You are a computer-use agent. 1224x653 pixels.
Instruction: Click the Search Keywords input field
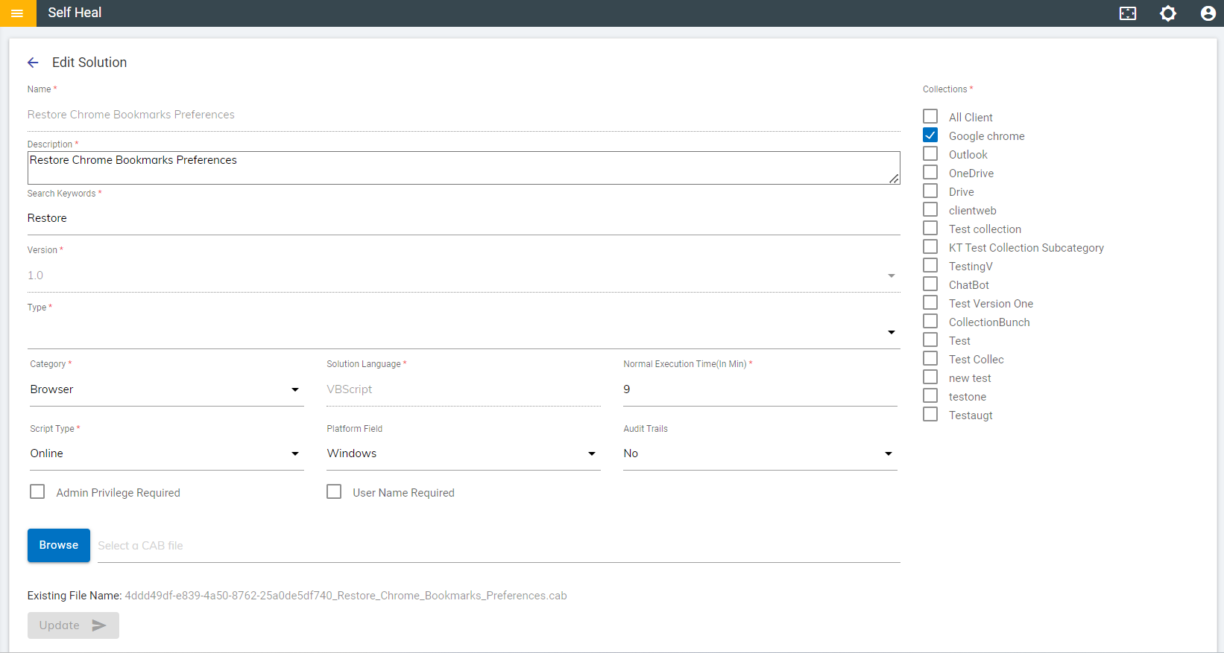[463, 218]
